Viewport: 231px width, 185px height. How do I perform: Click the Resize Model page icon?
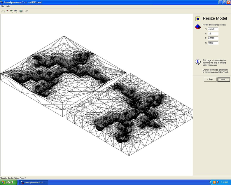198,19
